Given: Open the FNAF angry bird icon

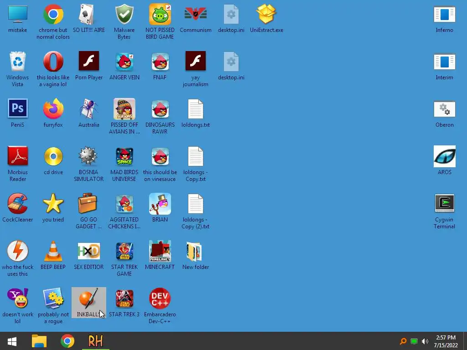Looking at the screenshot, I should pos(160,62).
